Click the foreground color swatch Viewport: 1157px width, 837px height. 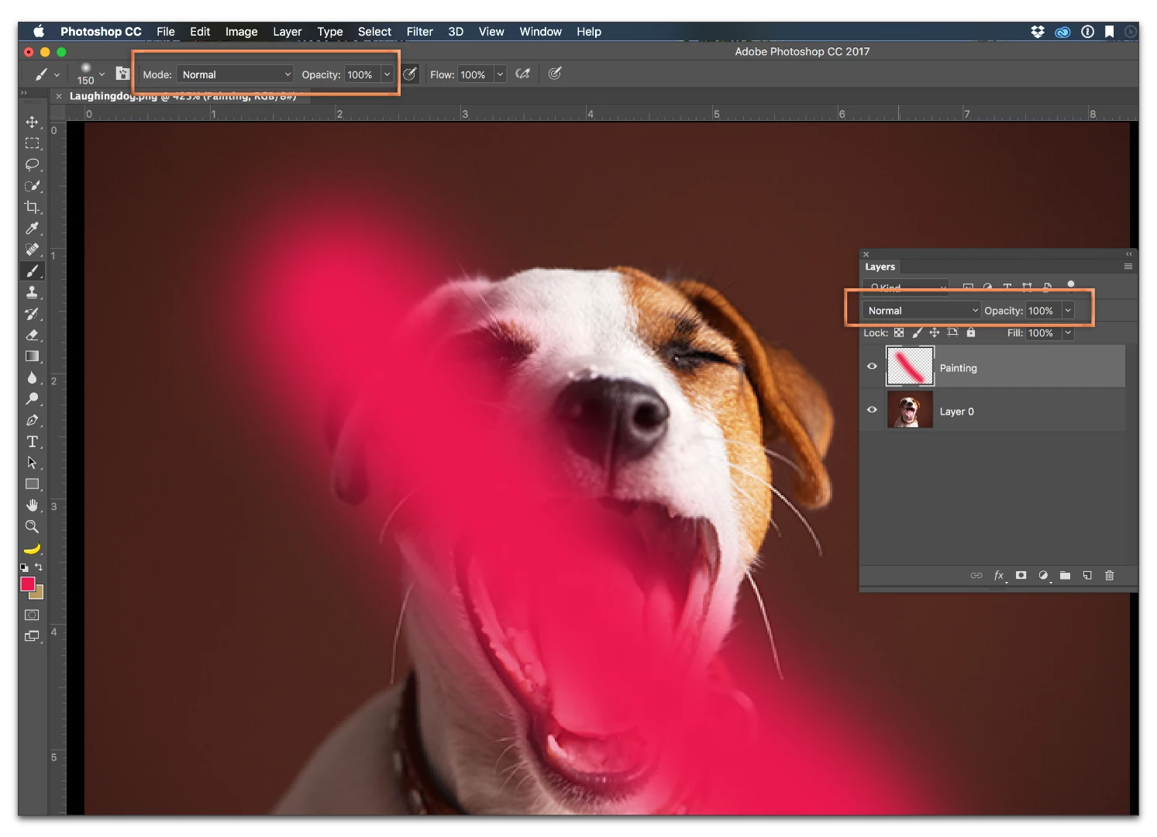27,584
